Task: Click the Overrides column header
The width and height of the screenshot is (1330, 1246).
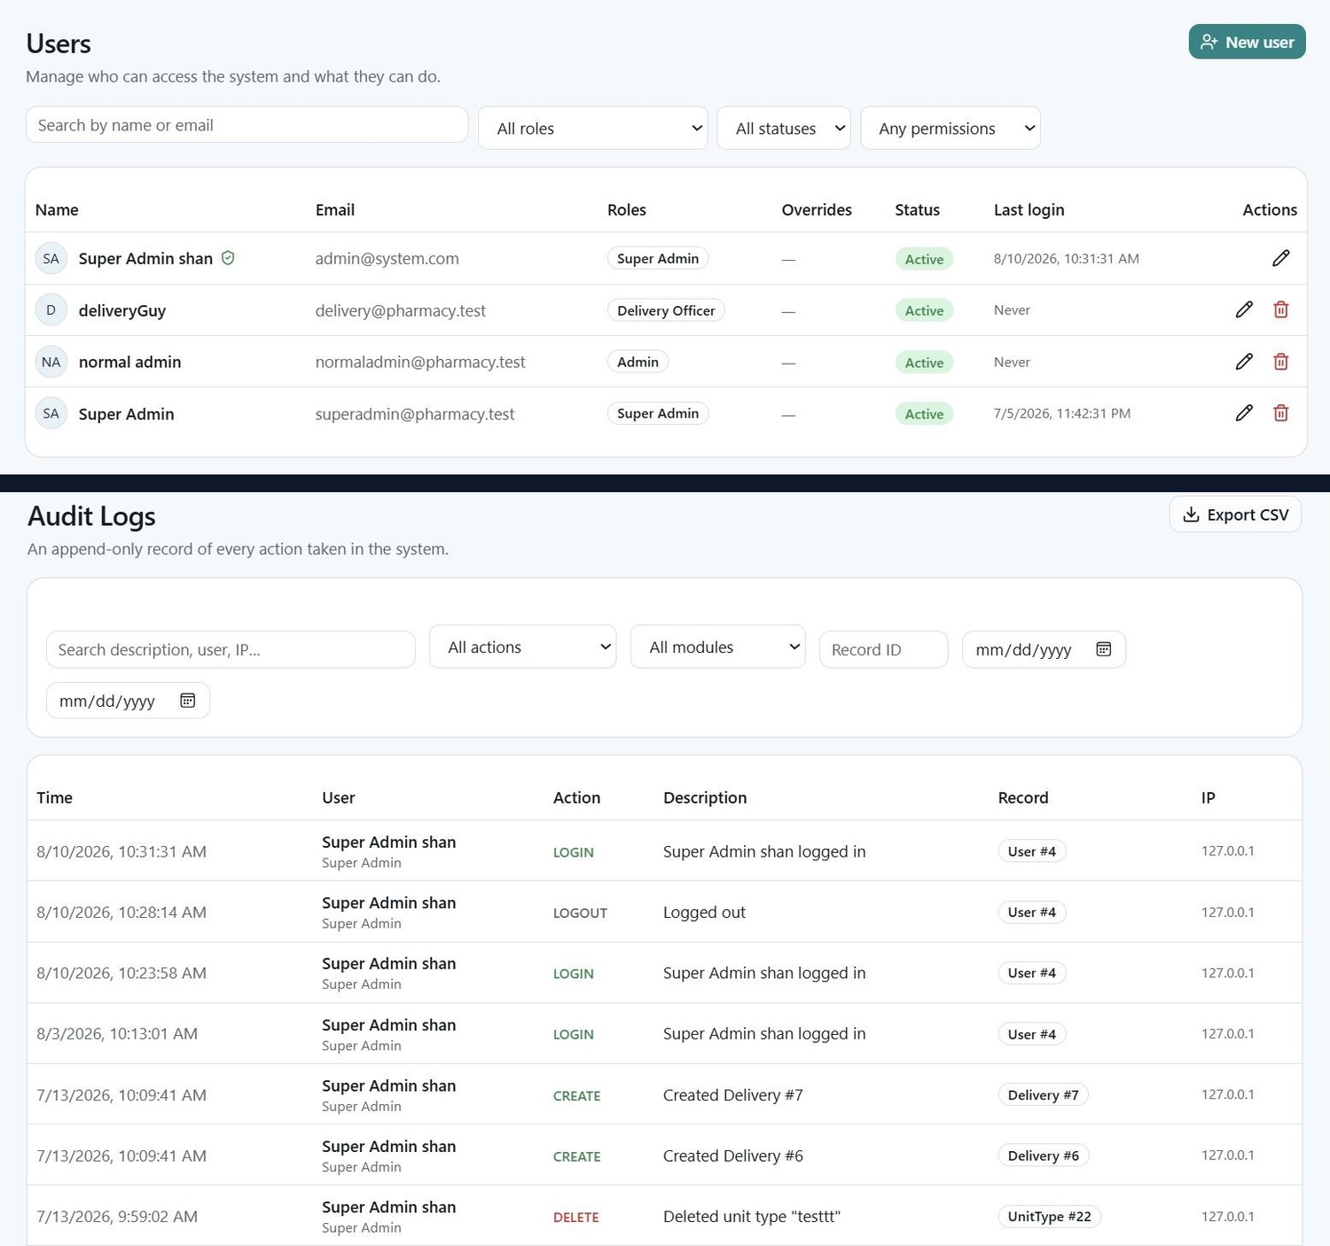Action: point(817,210)
